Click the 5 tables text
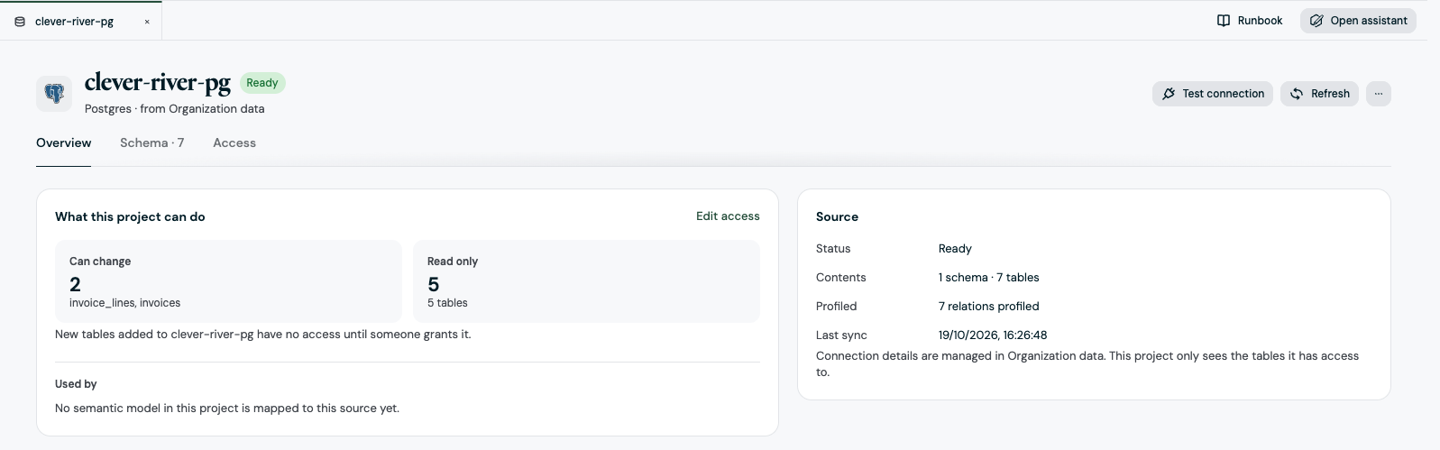Viewport: 1440px width, 450px height. [447, 303]
